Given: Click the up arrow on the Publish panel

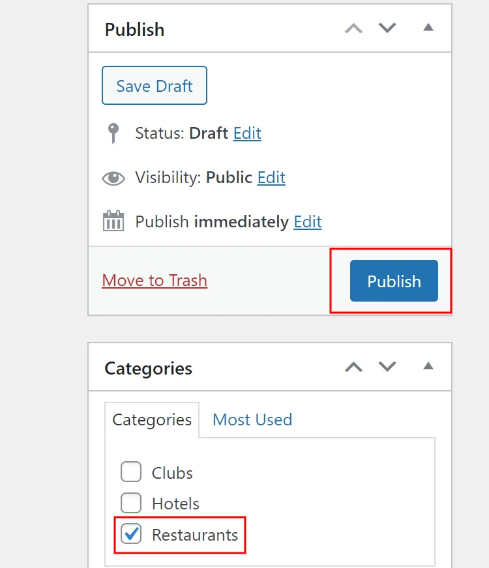Looking at the screenshot, I should point(353,28).
